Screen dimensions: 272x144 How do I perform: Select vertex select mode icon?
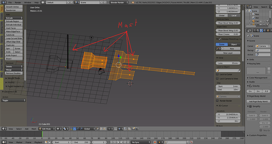[x=98, y=129]
